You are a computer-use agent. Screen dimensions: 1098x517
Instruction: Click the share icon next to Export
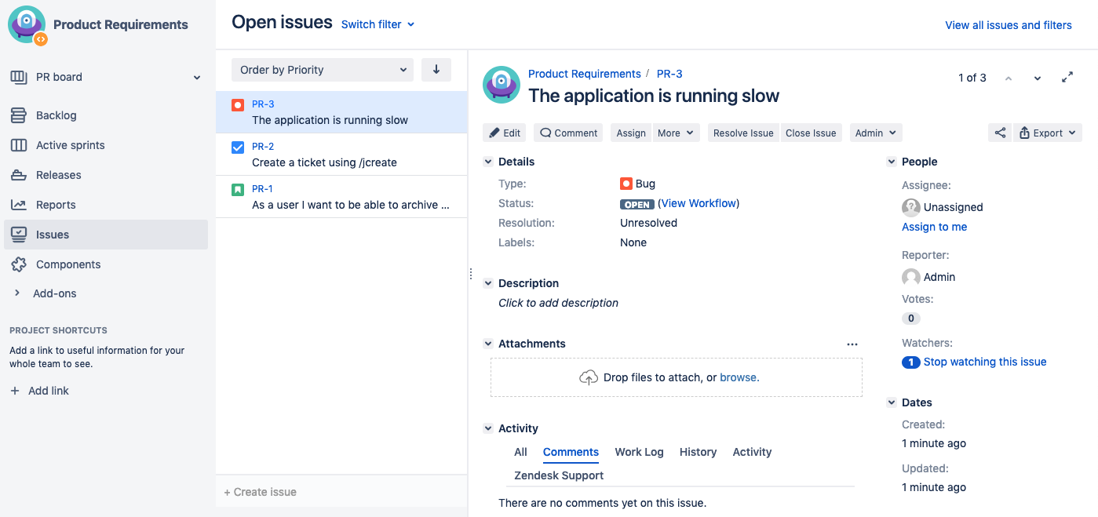pos(999,133)
